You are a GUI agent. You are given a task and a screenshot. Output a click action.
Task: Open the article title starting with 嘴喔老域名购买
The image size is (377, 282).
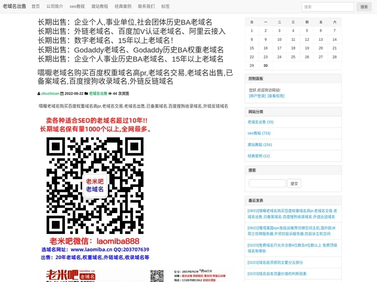(x=135, y=77)
